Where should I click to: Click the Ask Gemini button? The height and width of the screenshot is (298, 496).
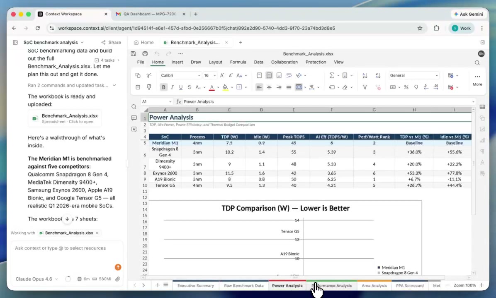(x=468, y=14)
